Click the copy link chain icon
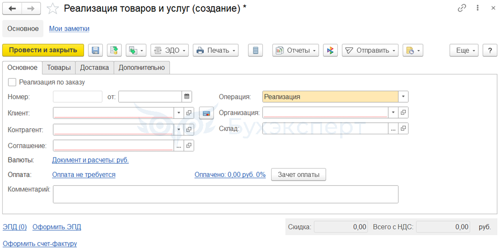This screenshot has height=250, width=500. click(x=462, y=8)
